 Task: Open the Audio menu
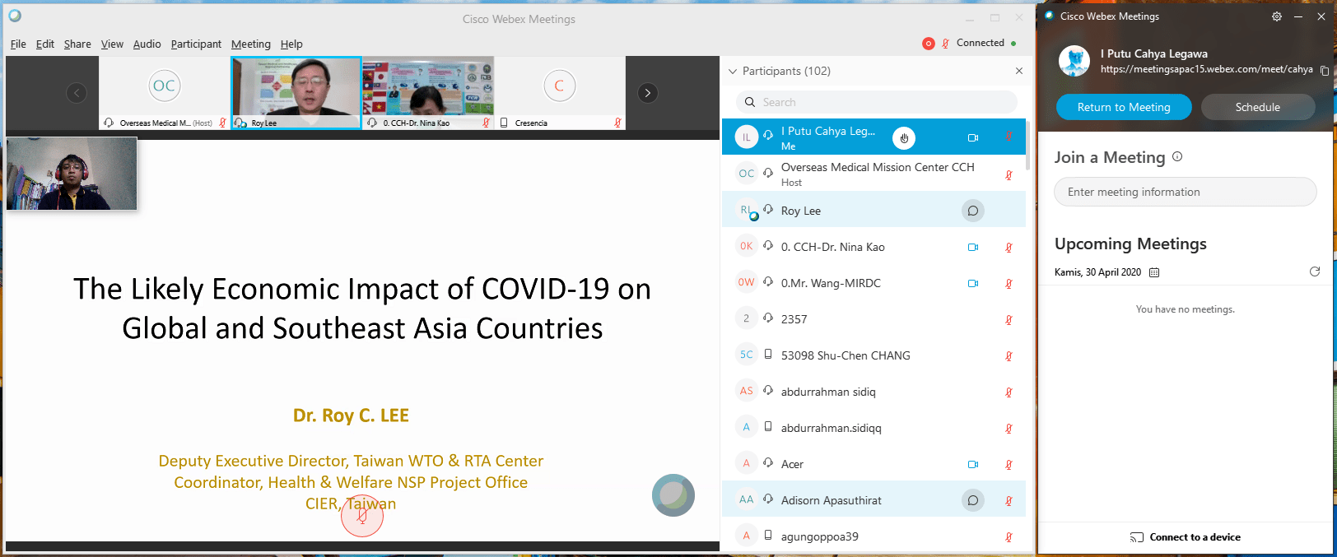point(147,44)
